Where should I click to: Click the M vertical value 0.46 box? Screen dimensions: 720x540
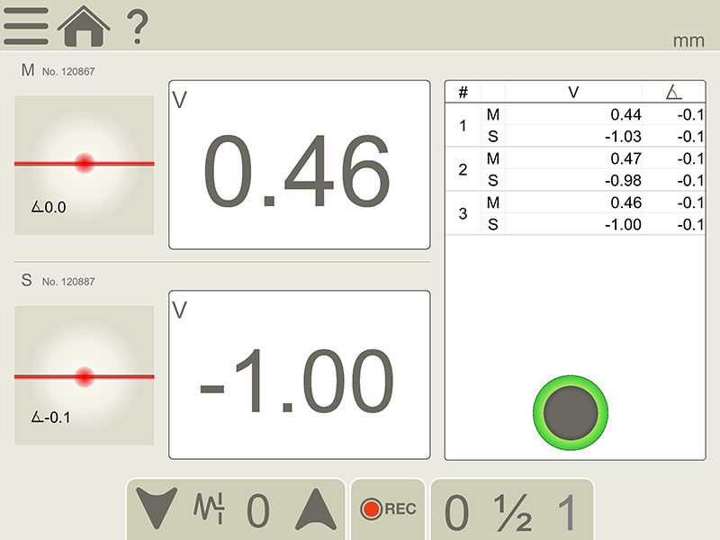(299, 165)
